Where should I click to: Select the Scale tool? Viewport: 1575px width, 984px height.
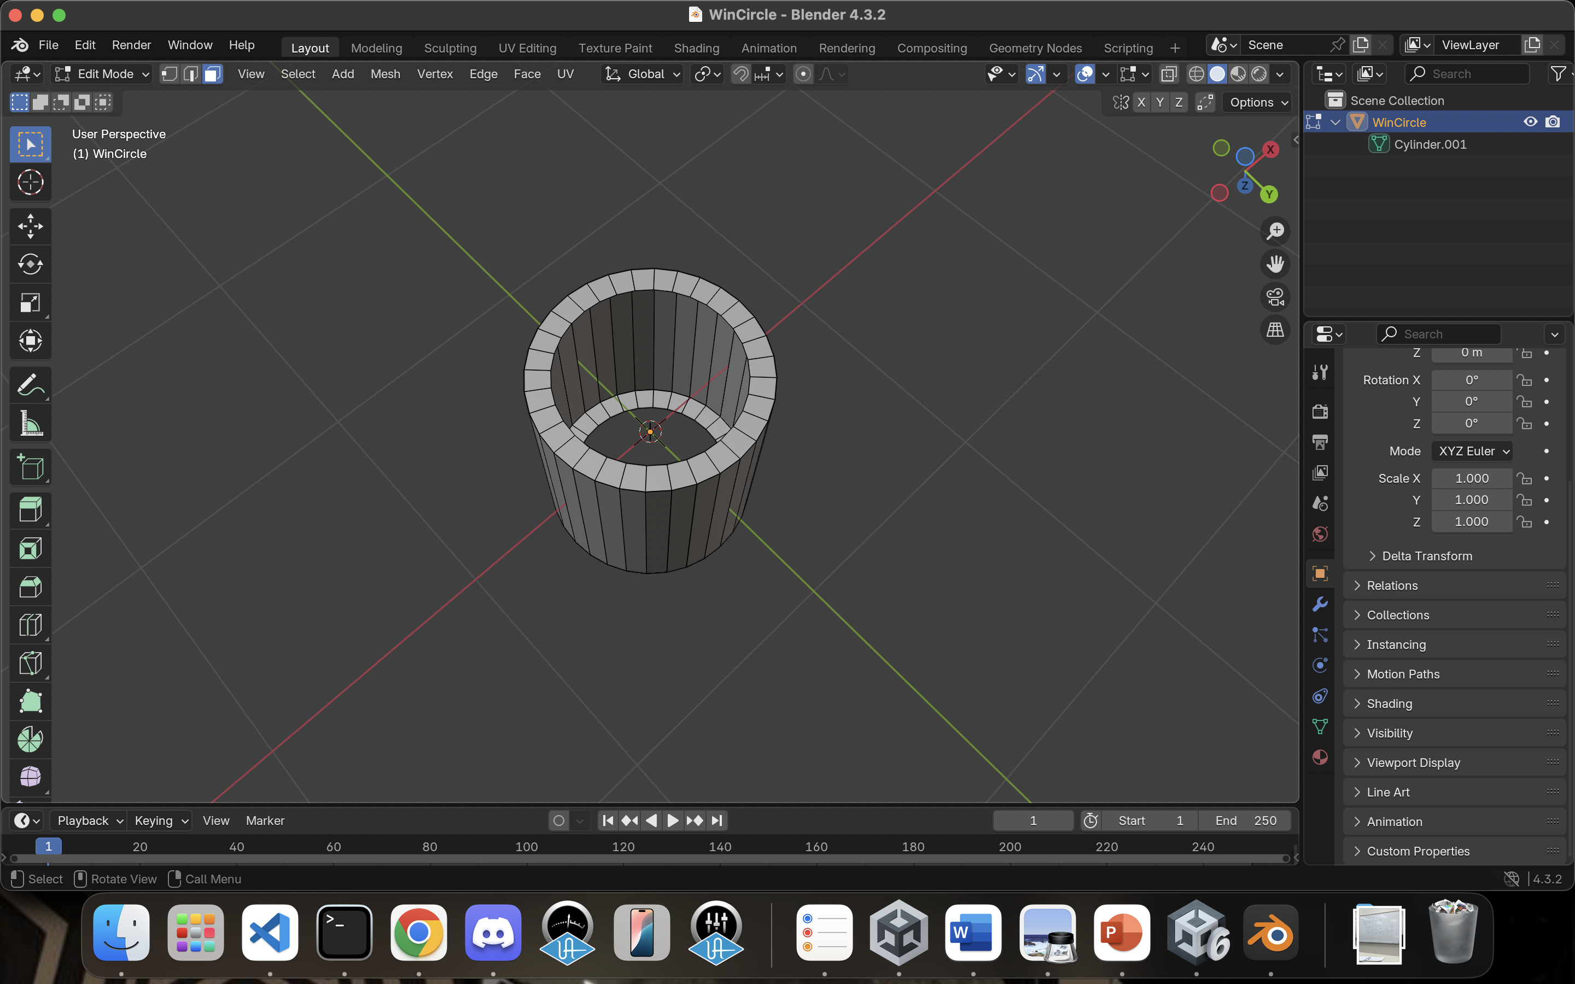(x=30, y=303)
